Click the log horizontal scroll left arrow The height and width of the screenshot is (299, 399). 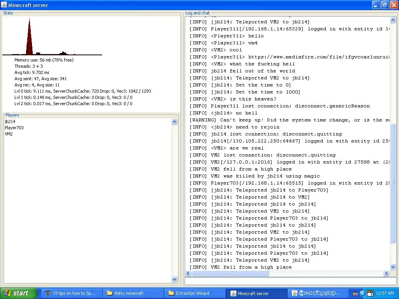pos(188,274)
